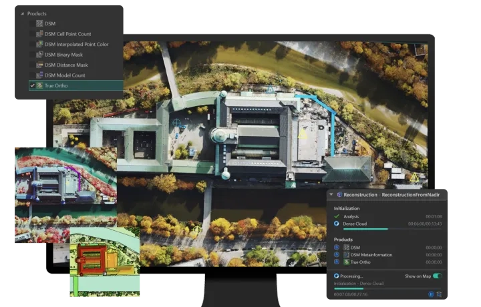
Task: Click the DSM Model Count layer icon
Action: 39,75
